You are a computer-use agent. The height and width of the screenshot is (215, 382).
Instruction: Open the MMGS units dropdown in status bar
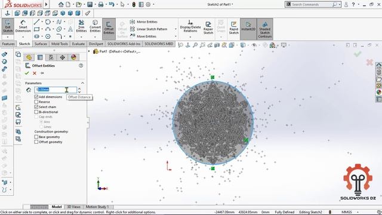tap(358, 212)
